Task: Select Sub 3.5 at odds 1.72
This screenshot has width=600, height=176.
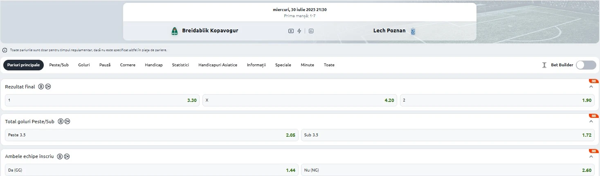Action: click(448, 135)
